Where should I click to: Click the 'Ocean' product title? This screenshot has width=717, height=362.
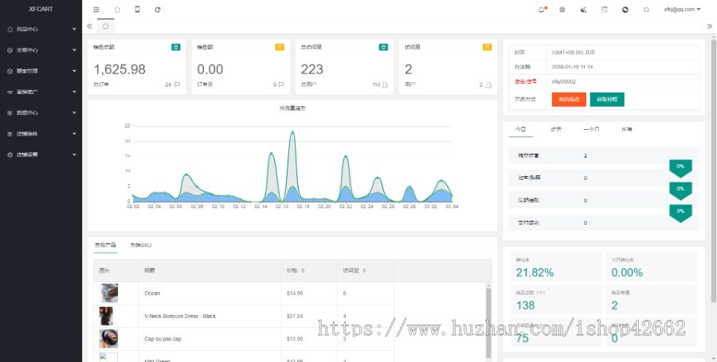(x=152, y=293)
